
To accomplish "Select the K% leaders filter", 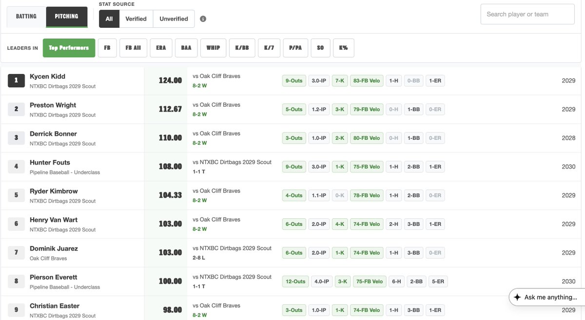I will pos(344,48).
